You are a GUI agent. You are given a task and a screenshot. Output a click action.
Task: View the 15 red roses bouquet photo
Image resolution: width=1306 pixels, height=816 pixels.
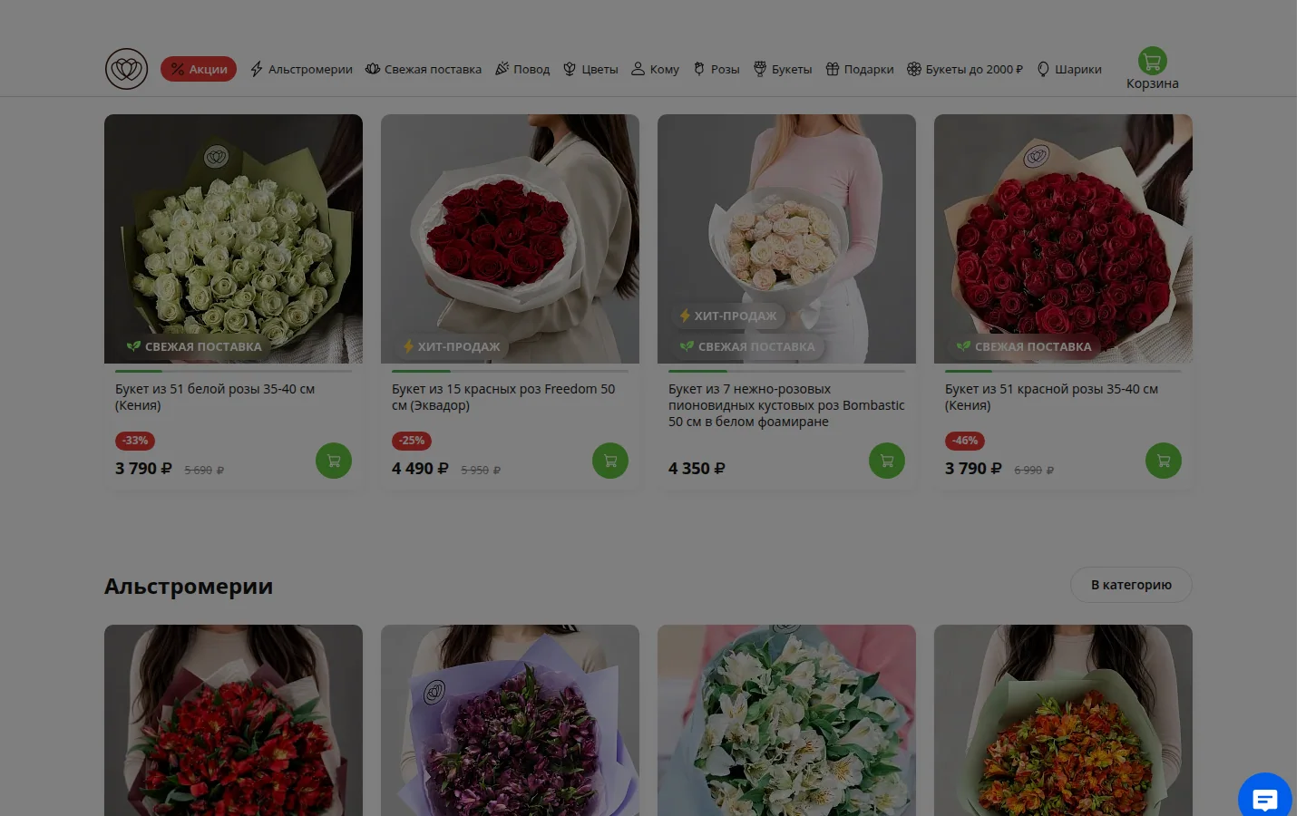[x=510, y=238]
